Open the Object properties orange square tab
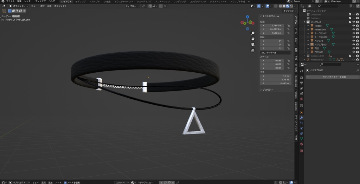This screenshot has height=184, width=360. tap(301, 112)
